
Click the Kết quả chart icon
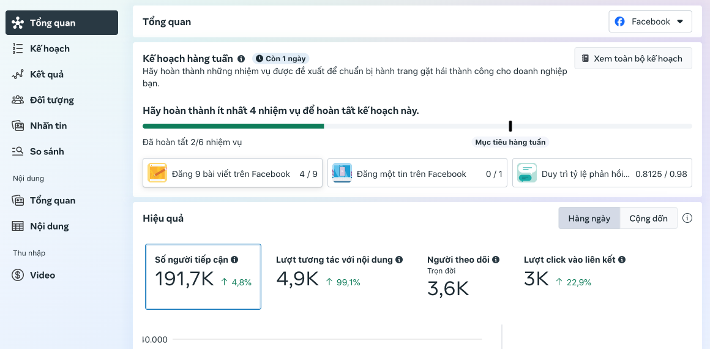(18, 74)
